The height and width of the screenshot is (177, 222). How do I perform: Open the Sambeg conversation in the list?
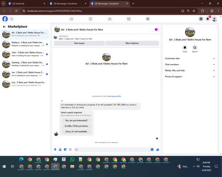point(25,64)
